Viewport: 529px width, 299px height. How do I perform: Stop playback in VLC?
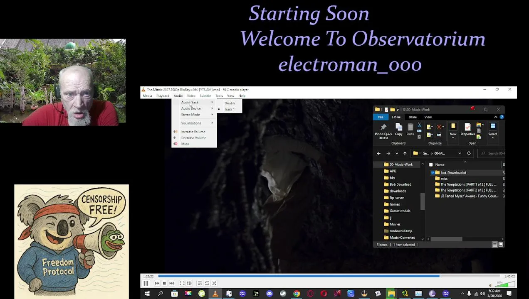pyautogui.click(x=164, y=283)
